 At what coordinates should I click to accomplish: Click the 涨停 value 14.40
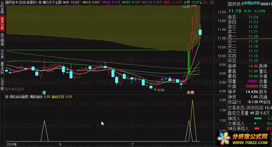253,66
